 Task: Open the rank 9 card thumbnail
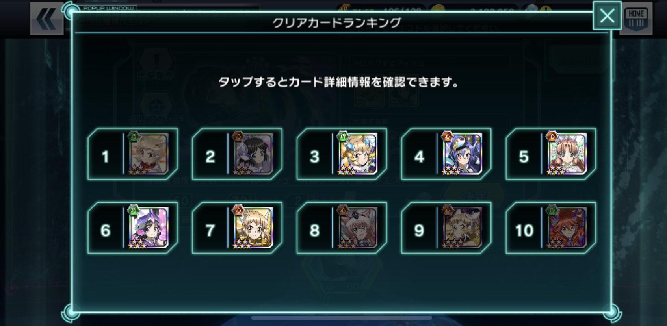pyautogui.click(x=463, y=228)
